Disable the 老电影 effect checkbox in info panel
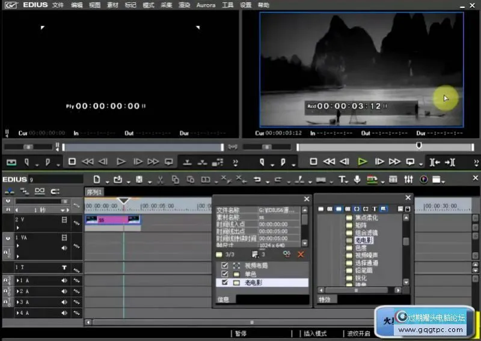The width and height of the screenshot is (481, 341). click(x=225, y=282)
